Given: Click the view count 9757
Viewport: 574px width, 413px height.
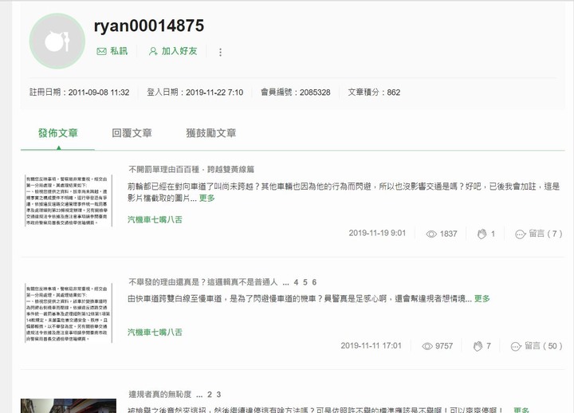Looking at the screenshot, I should tap(444, 346).
